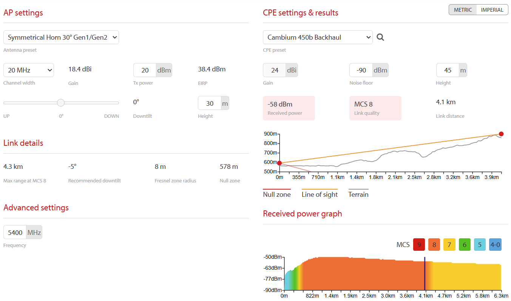Click the AP red dot on terrain chart

279,163
